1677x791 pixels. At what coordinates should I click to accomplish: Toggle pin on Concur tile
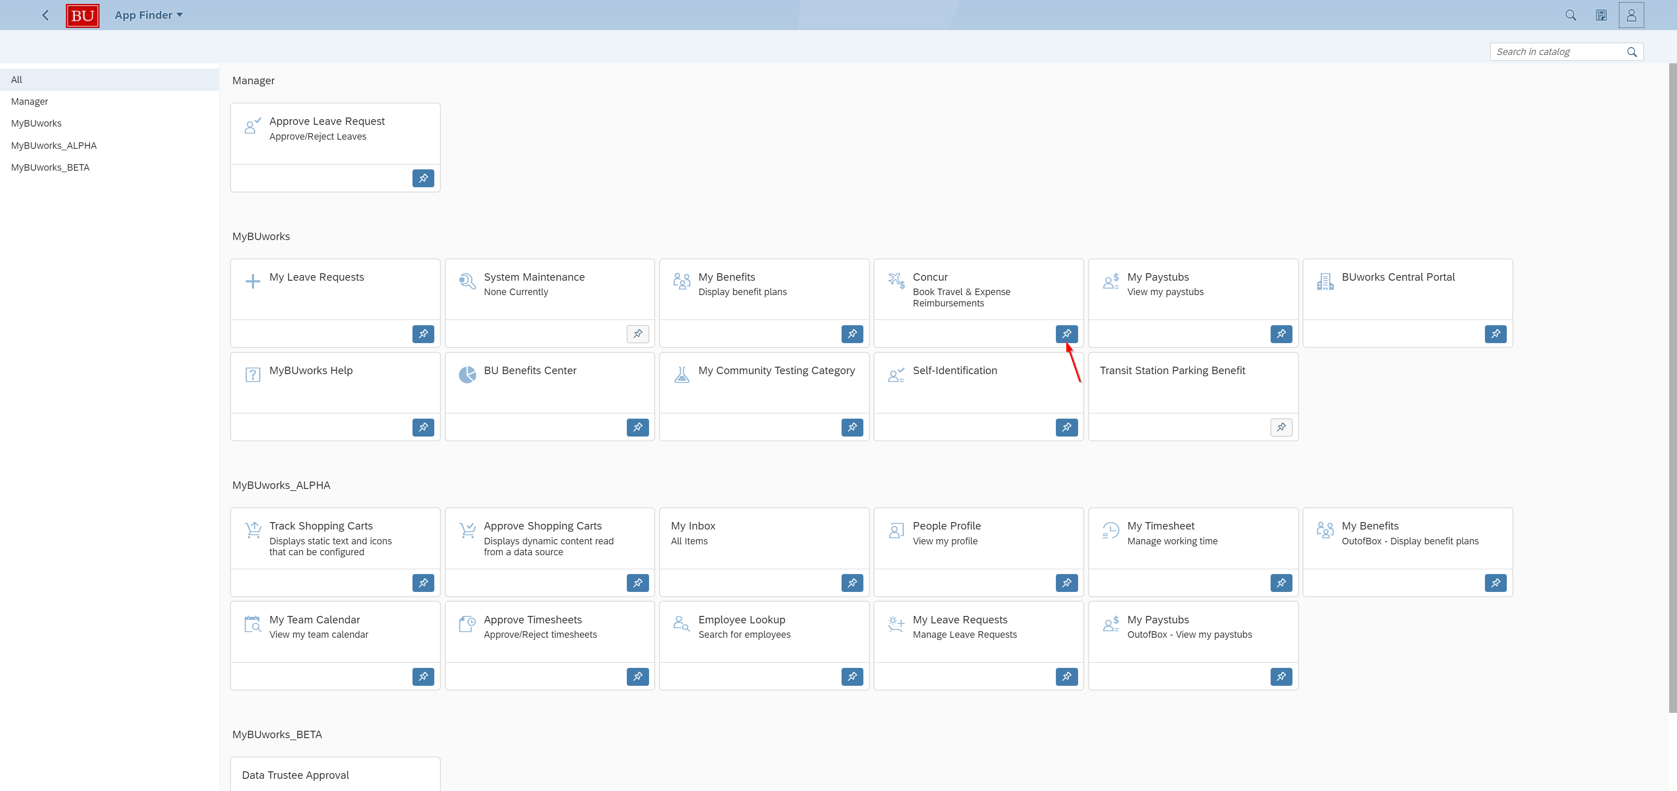[1066, 334]
